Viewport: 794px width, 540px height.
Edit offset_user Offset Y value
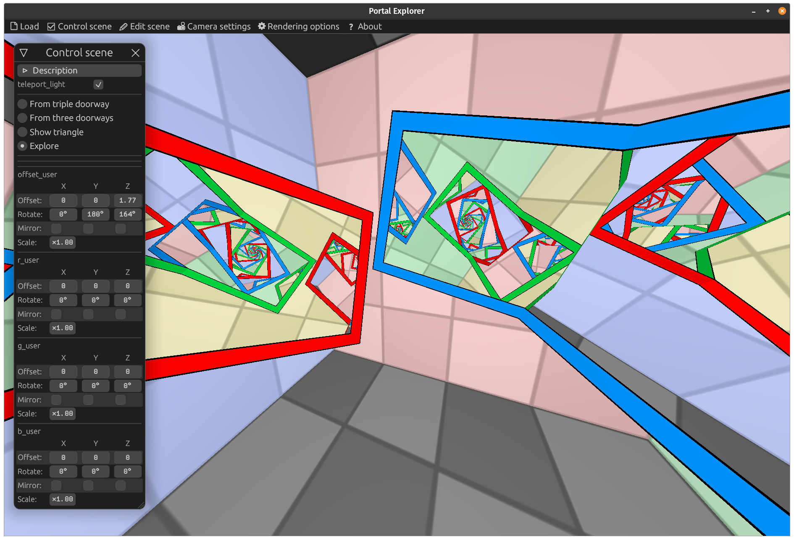(96, 201)
